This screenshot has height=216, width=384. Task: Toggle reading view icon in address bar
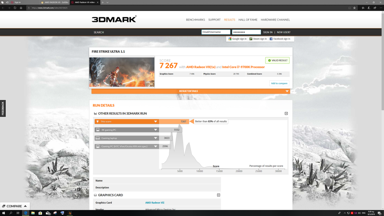point(349,8)
